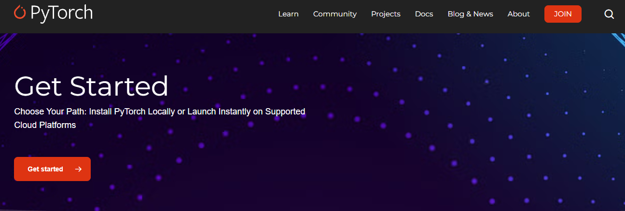The width and height of the screenshot is (625, 211).
Task: Click the arrow icon inside Get started button
Action: coord(78,169)
